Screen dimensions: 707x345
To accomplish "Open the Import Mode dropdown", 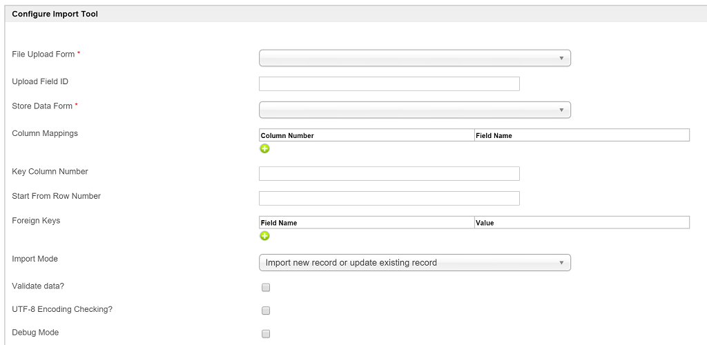I will (x=414, y=262).
